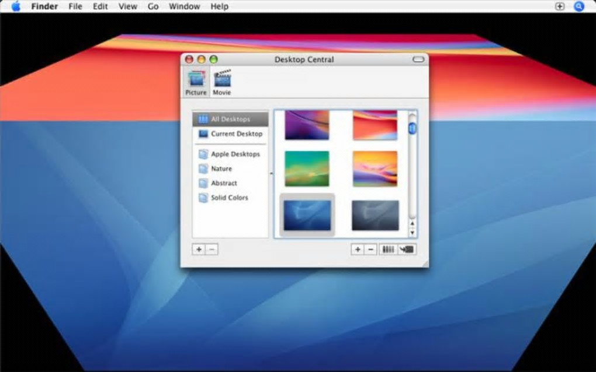Click the set desktop arrow icon
The height and width of the screenshot is (372, 596).
click(407, 249)
